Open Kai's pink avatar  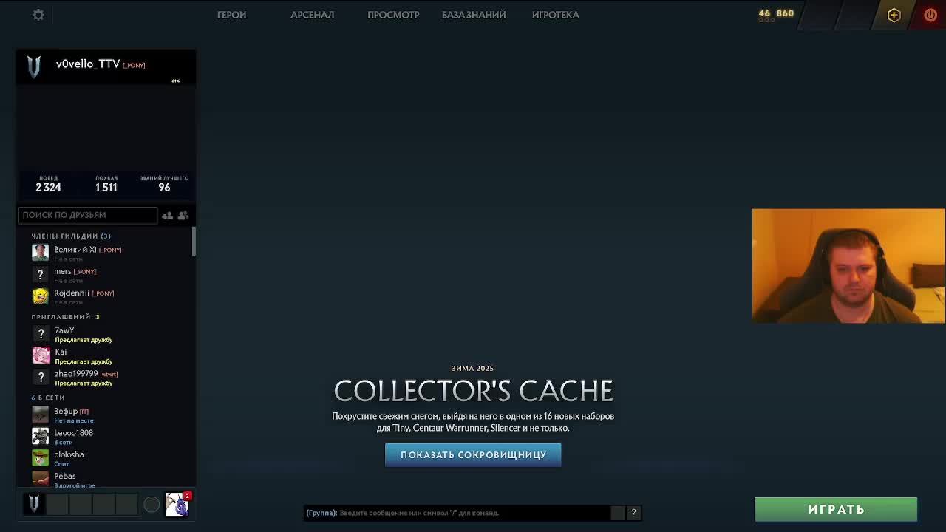pyautogui.click(x=41, y=355)
